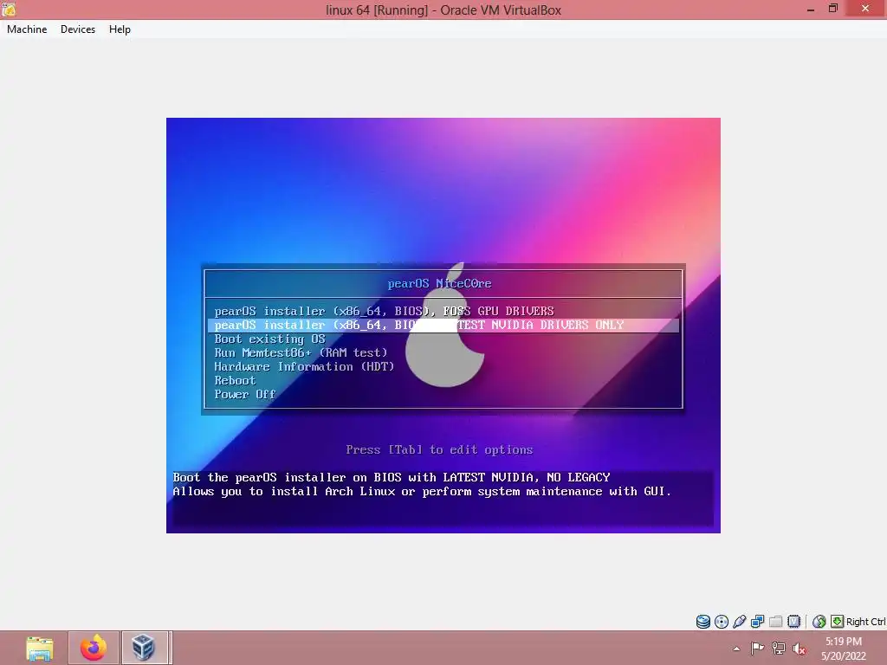Click the shared folders status icon

coord(775,622)
